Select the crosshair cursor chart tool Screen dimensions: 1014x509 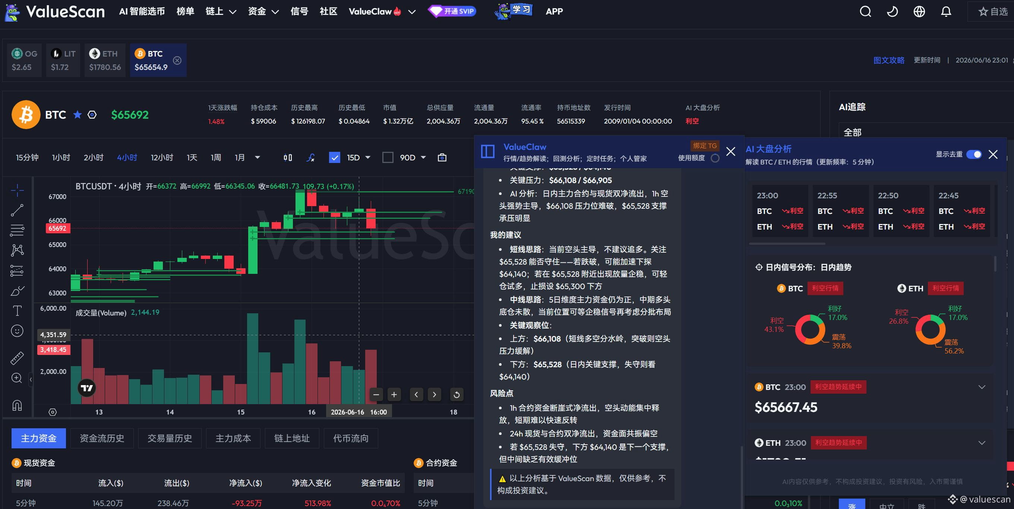[x=17, y=190]
